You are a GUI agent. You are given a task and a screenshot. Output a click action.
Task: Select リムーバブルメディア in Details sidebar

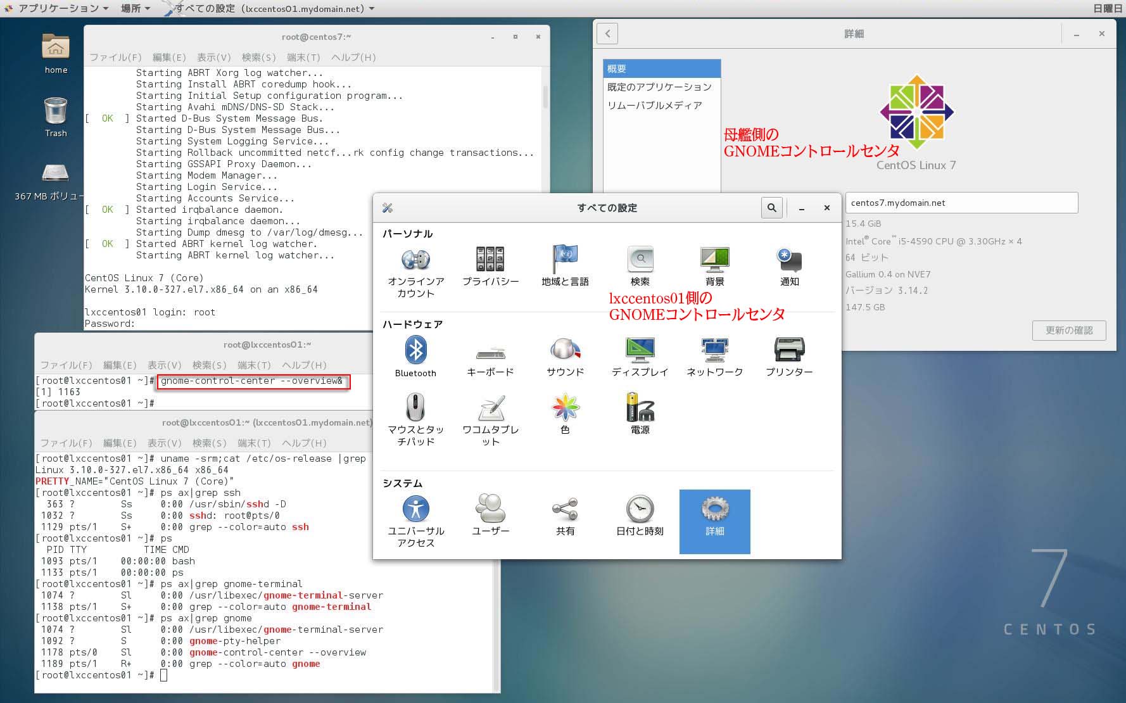pyautogui.click(x=662, y=105)
